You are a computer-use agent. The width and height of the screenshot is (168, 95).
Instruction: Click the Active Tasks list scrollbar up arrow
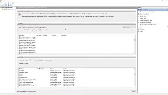(x=135, y=69)
